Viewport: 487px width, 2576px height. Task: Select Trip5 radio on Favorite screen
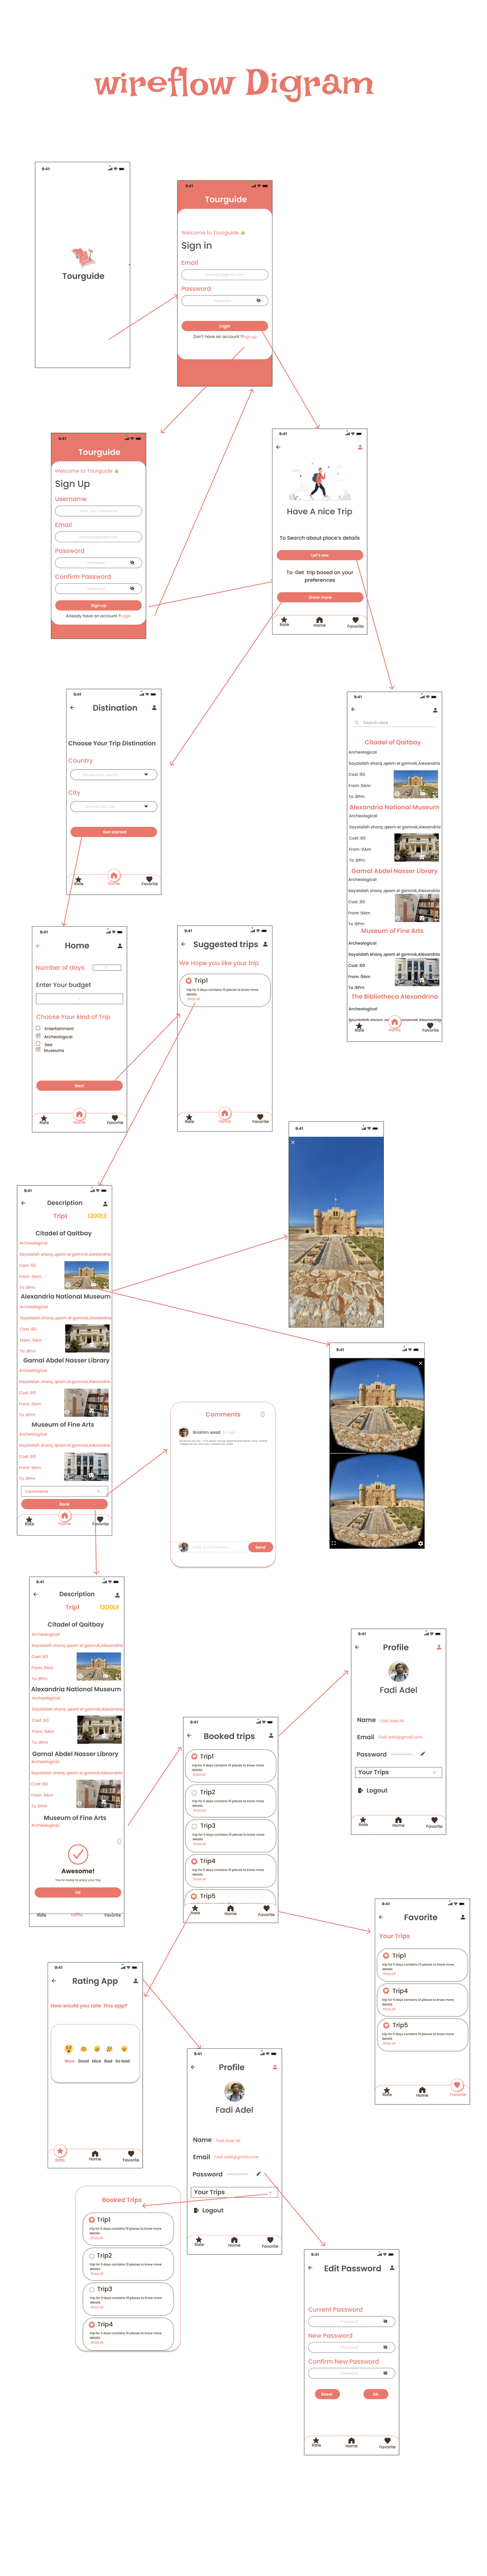pos(387,2025)
